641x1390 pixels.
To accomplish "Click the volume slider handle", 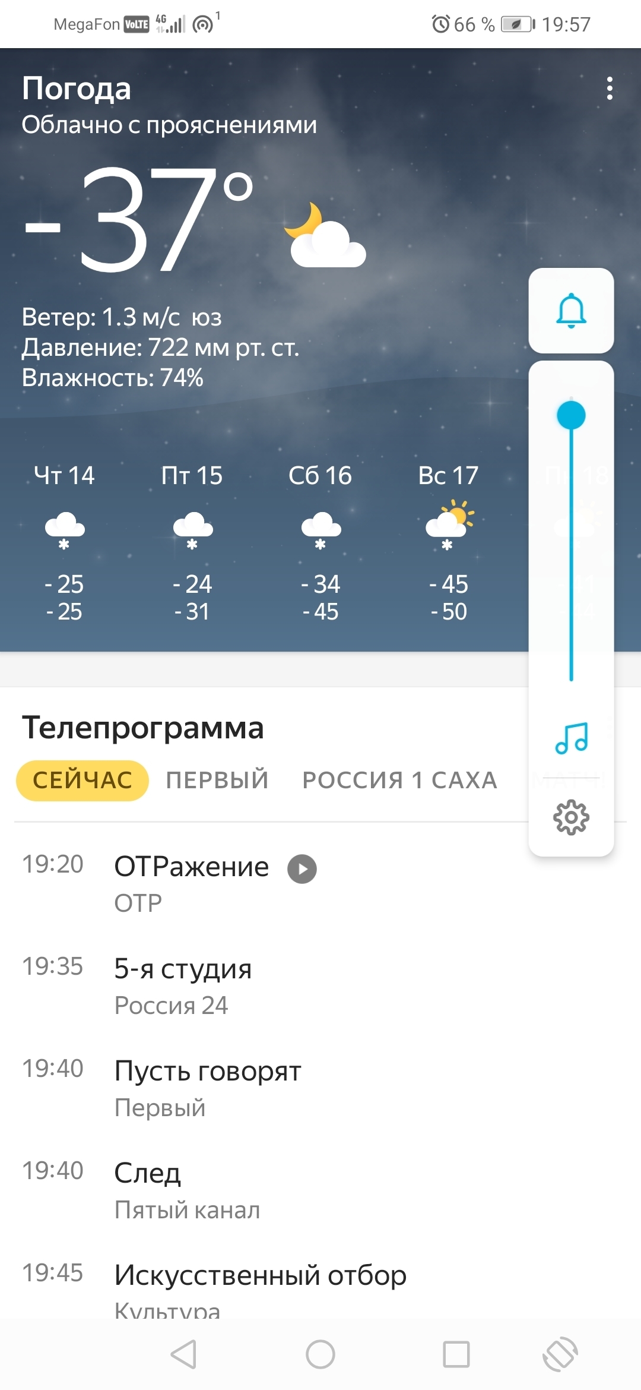I will click(571, 415).
